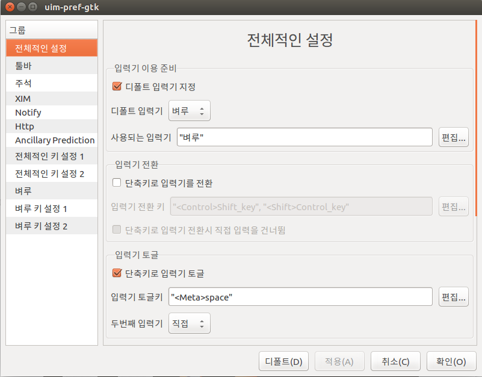Click the 사용되는 입력기 text field

coord(304,137)
